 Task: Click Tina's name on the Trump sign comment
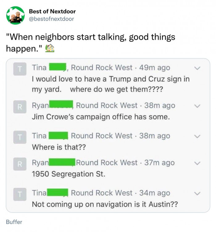click(x=39, y=68)
